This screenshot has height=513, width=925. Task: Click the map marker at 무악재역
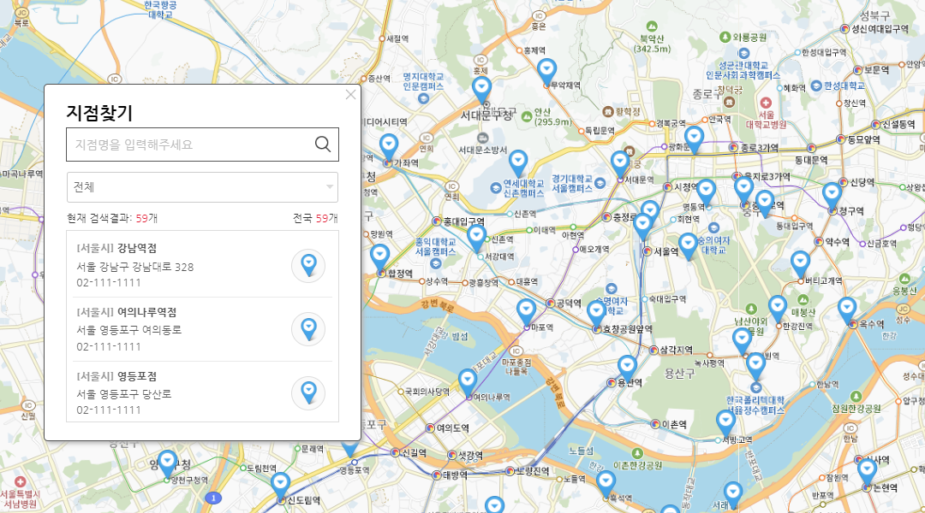(x=546, y=72)
